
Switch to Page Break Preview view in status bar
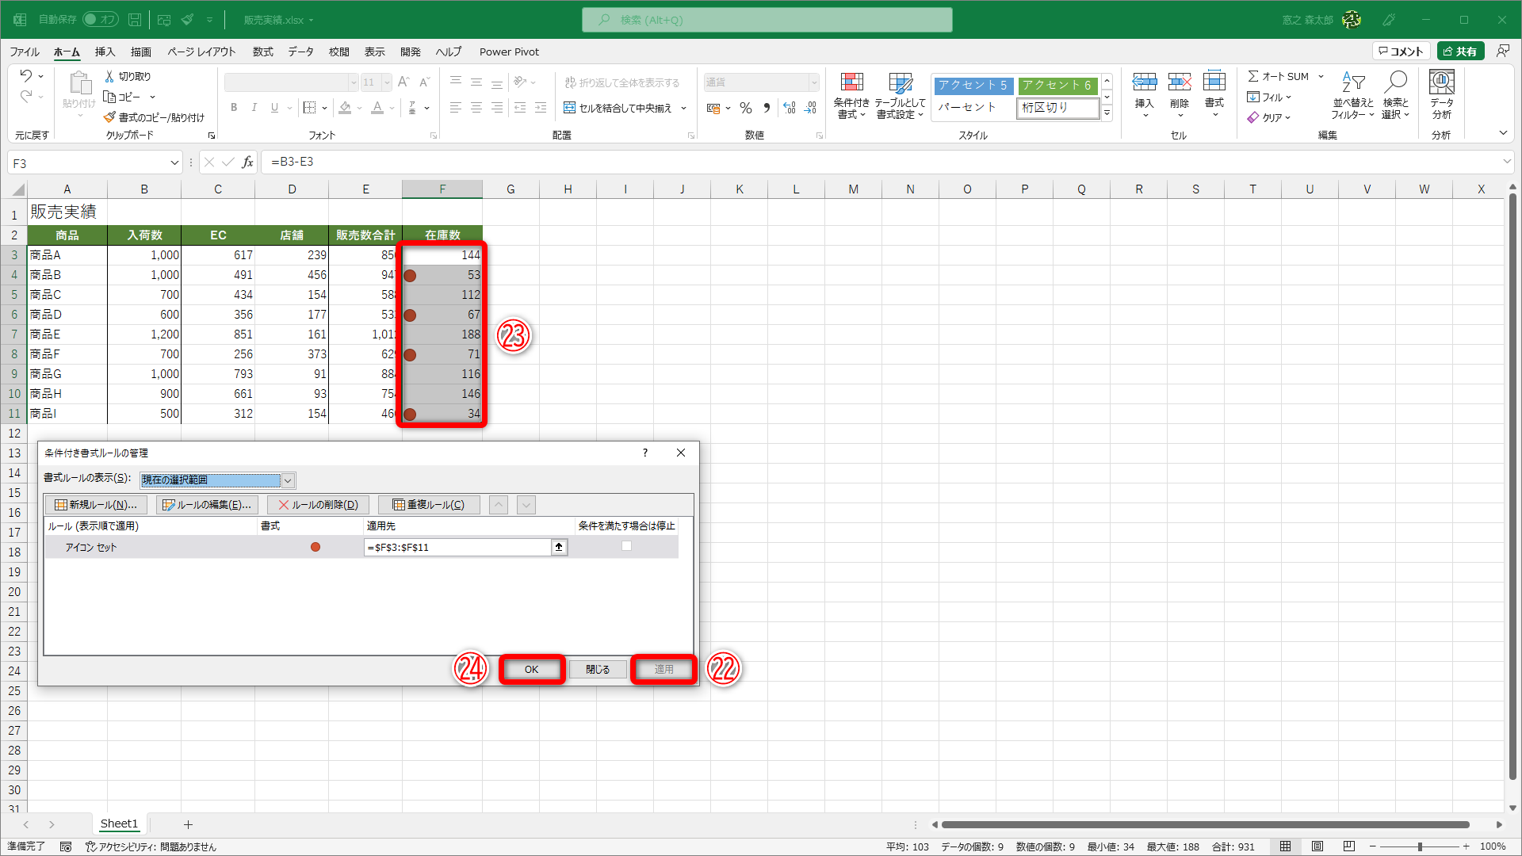[1349, 846]
